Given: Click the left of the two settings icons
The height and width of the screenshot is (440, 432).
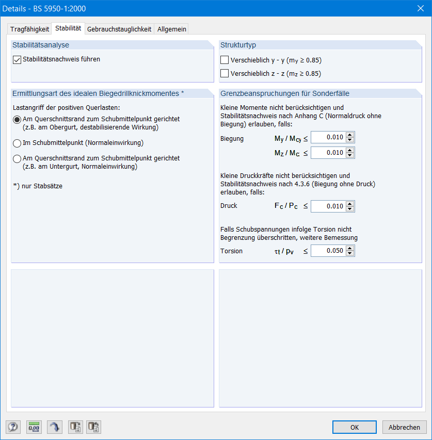Looking at the screenshot, I should click(75, 427).
